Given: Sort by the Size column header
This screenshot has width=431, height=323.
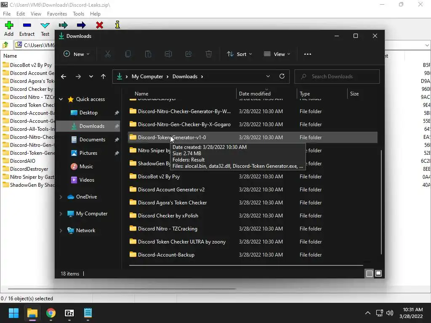Looking at the screenshot, I should click(354, 94).
